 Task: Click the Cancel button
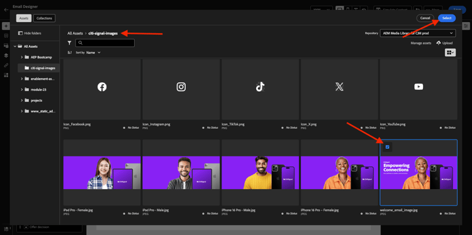[425, 18]
